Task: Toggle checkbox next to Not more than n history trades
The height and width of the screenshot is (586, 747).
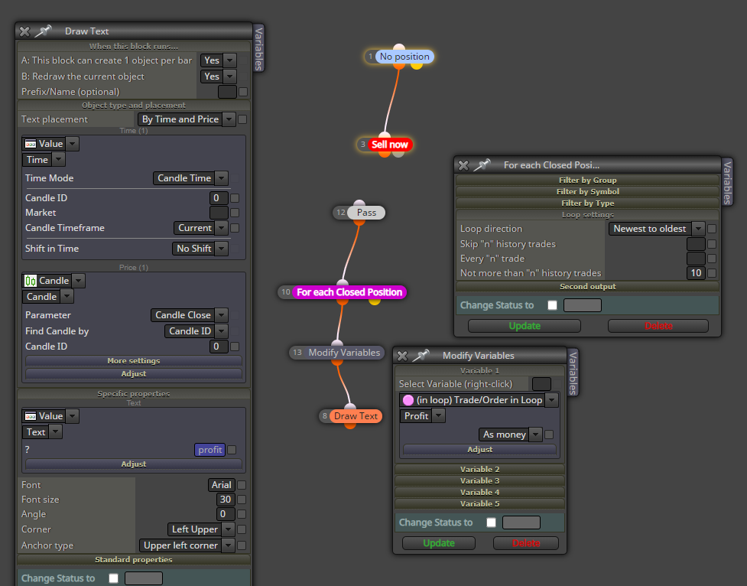Action: point(712,273)
